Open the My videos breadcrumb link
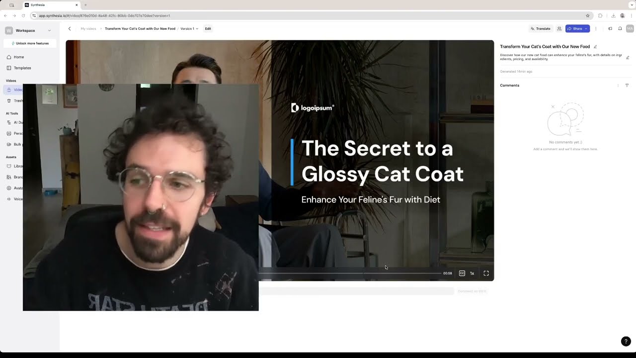The height and width of the screenshot is (358, 636). pos(88,29)
